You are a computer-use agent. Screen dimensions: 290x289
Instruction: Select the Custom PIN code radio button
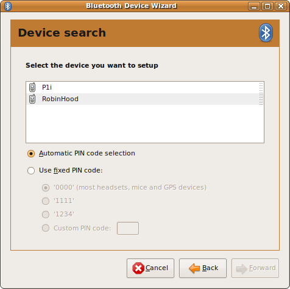[46, 228]
